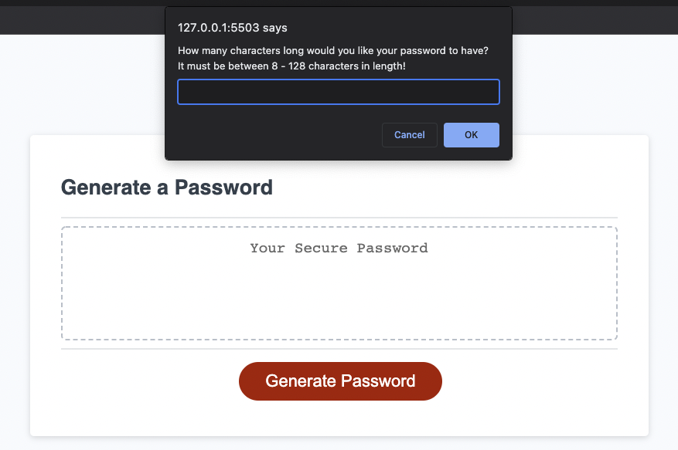The height and width of the screenshot is (450, 678).
Task: Click the red Generate Password button label
Action: pyautogui.click(x=340, y=381)
